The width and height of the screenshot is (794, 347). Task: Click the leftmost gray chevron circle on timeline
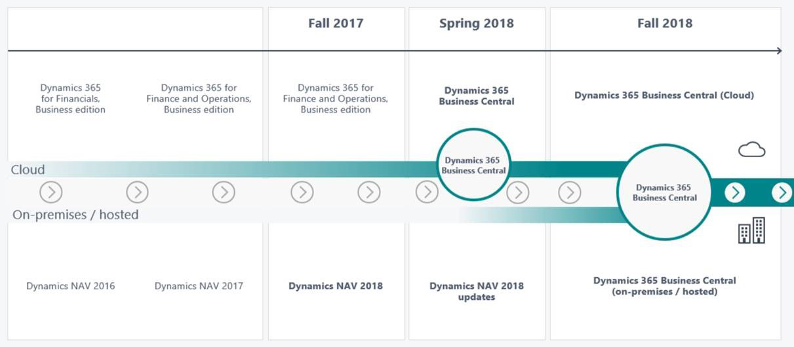51,192
